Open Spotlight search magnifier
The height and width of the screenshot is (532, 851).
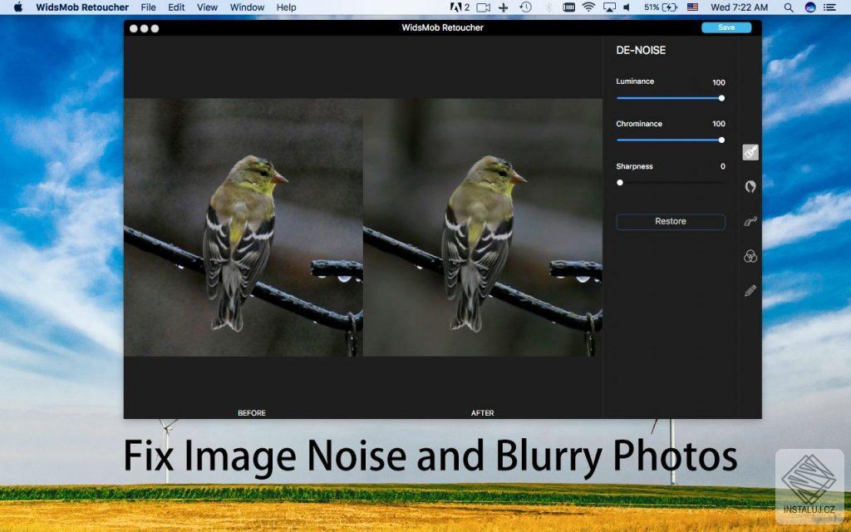[789, 7]
